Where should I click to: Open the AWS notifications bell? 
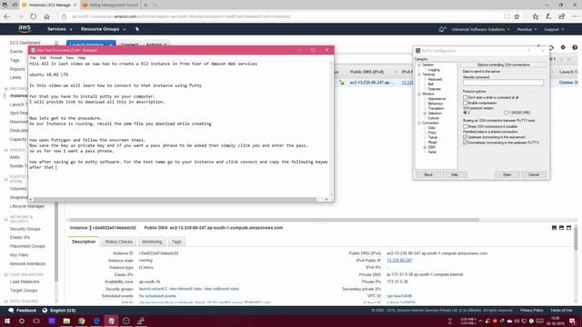click(x=442, y=29)
